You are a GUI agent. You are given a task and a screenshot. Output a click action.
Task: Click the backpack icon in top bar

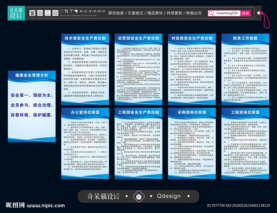(55, 13)
